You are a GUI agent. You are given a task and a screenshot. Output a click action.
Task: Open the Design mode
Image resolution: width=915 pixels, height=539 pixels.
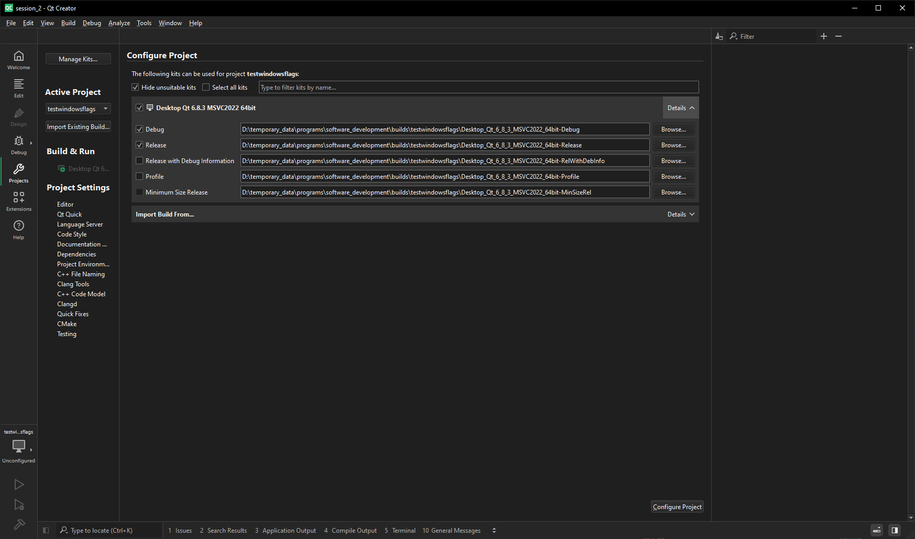[19, 117]
